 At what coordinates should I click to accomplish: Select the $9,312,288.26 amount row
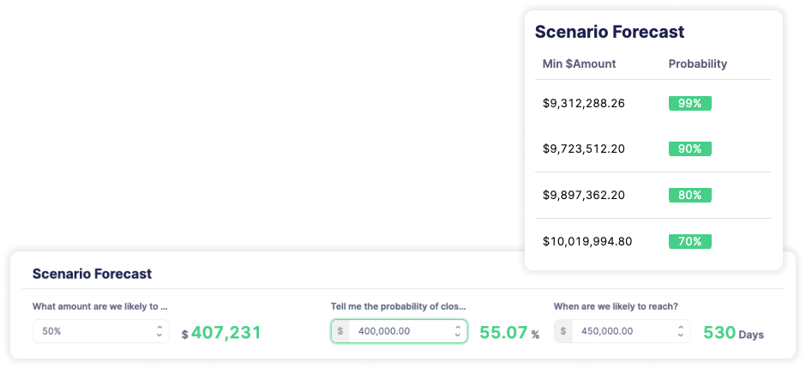click(x=653, y=104)
